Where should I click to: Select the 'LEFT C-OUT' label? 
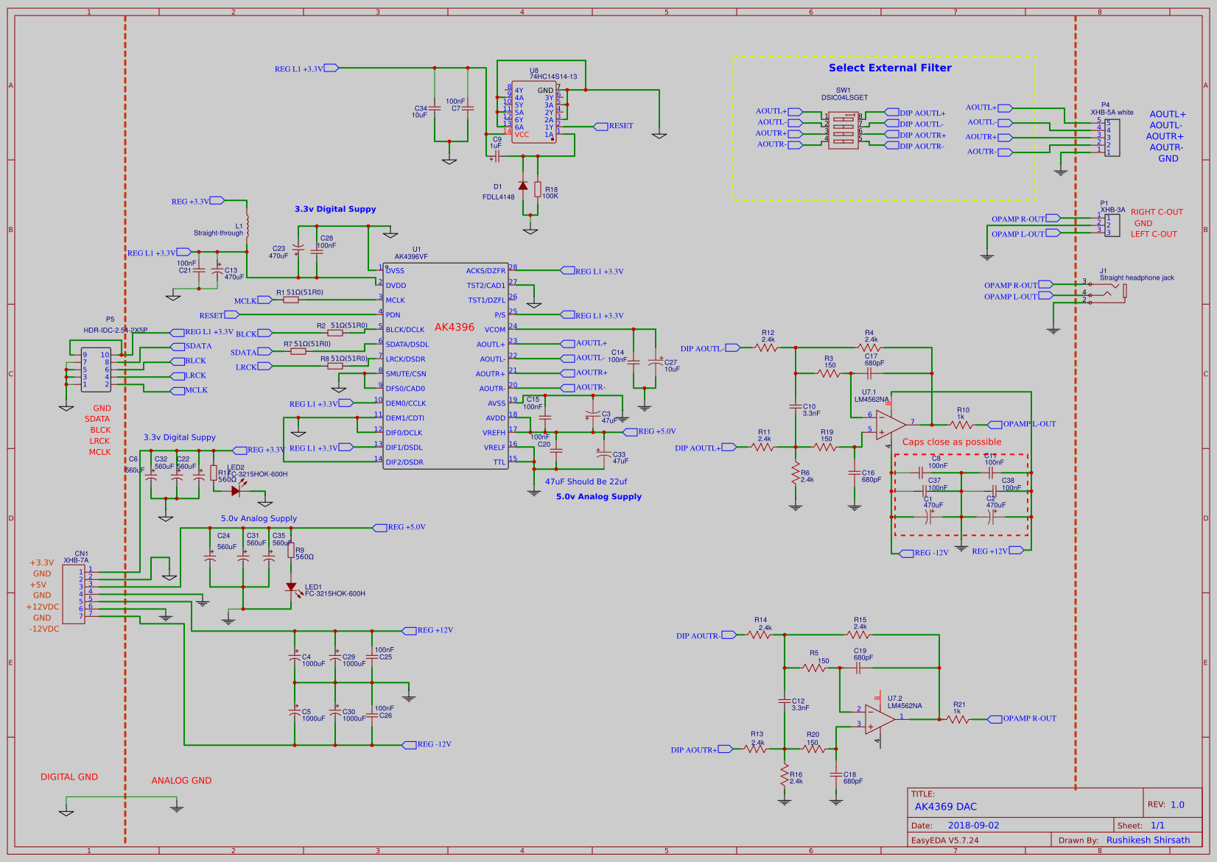pos(1154,234)
